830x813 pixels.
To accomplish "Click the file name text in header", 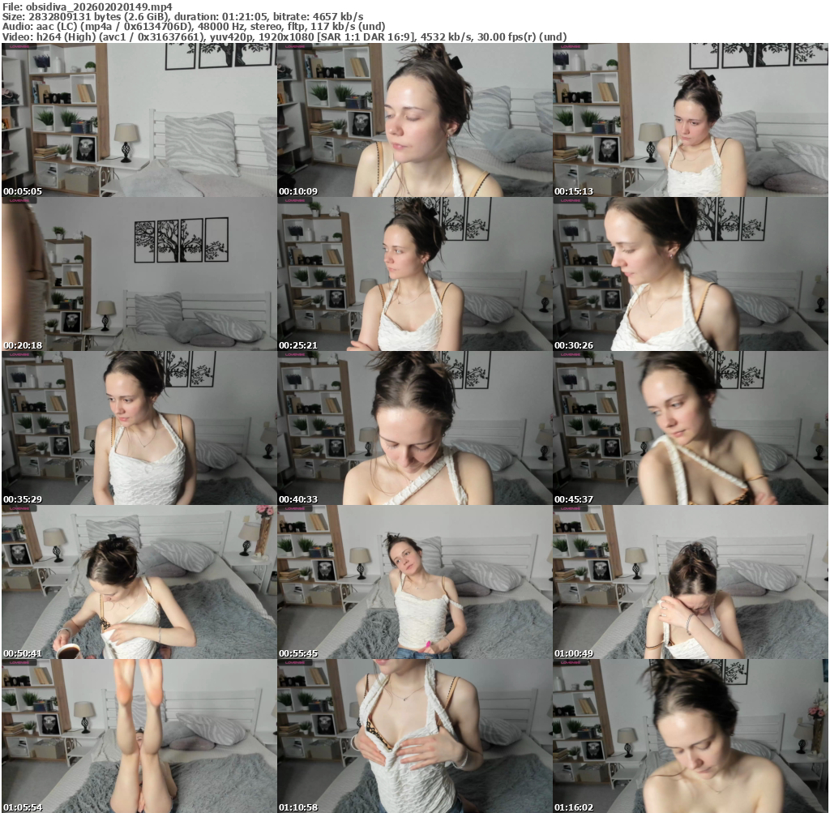I will (87, 6).
